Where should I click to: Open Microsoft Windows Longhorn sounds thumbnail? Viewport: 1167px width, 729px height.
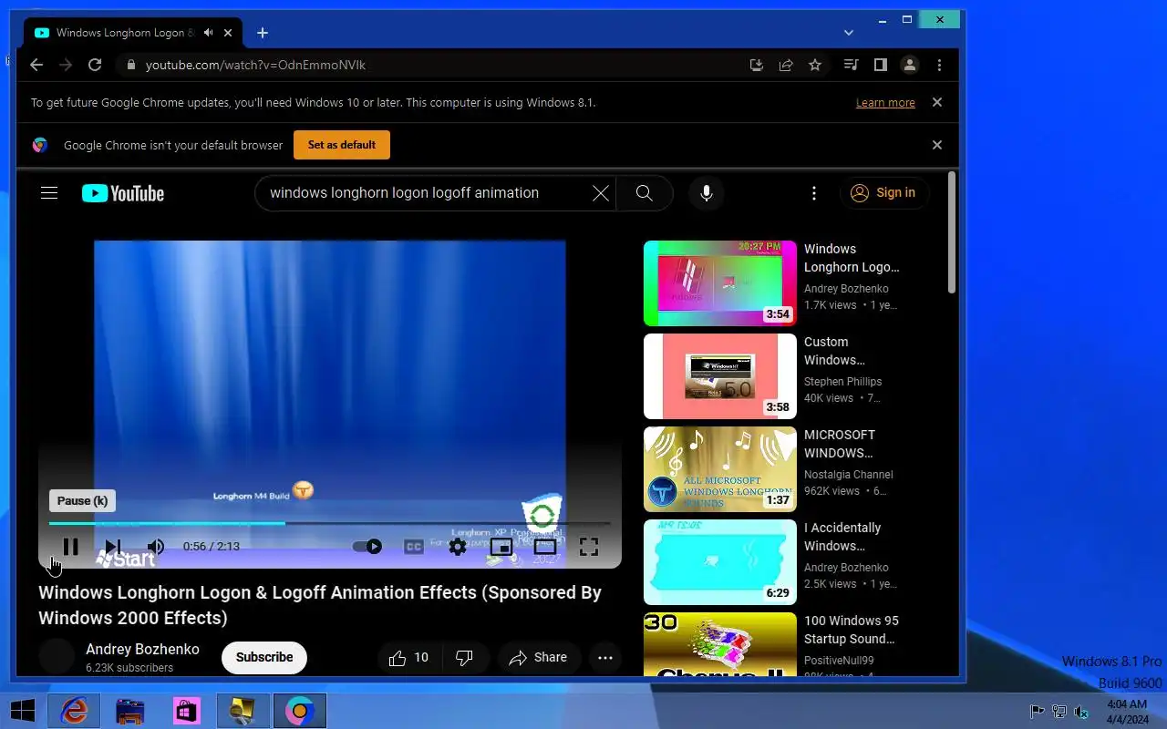[720, 469]
